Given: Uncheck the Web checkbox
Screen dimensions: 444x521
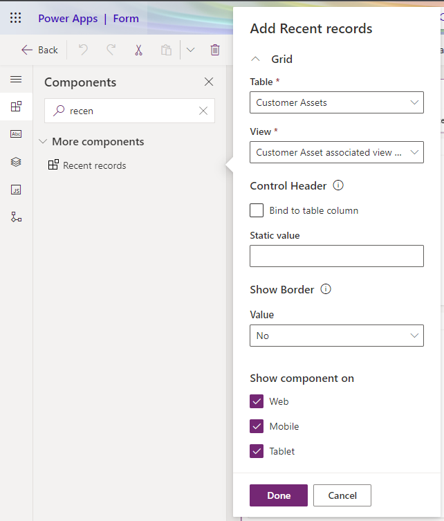Looking at the screenshot, I should [x=257, y=401].
